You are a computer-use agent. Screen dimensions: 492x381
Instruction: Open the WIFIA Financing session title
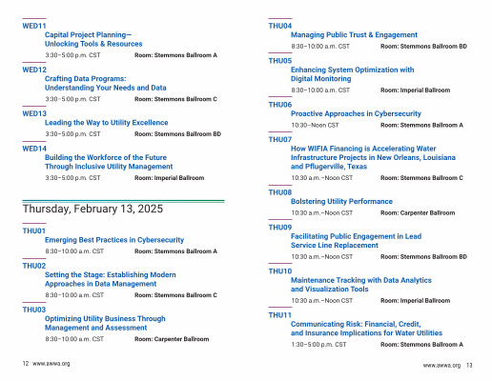pos(373,157)
